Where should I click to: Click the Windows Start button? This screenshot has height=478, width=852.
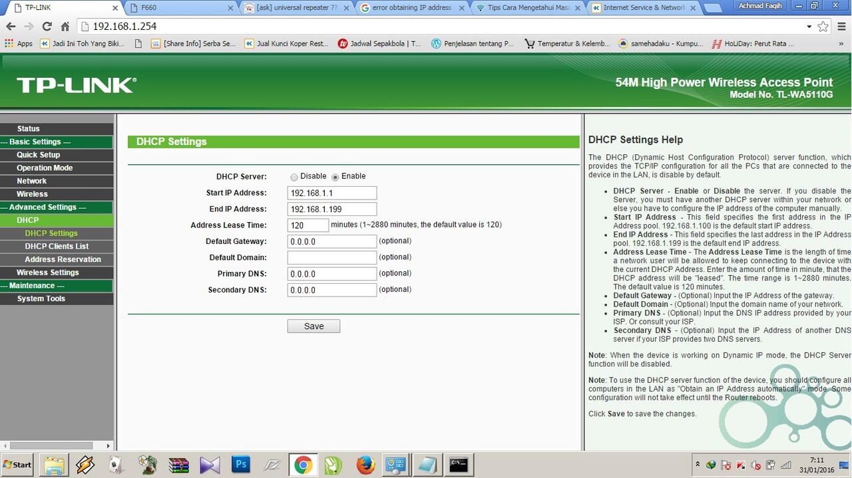point(18,465)
